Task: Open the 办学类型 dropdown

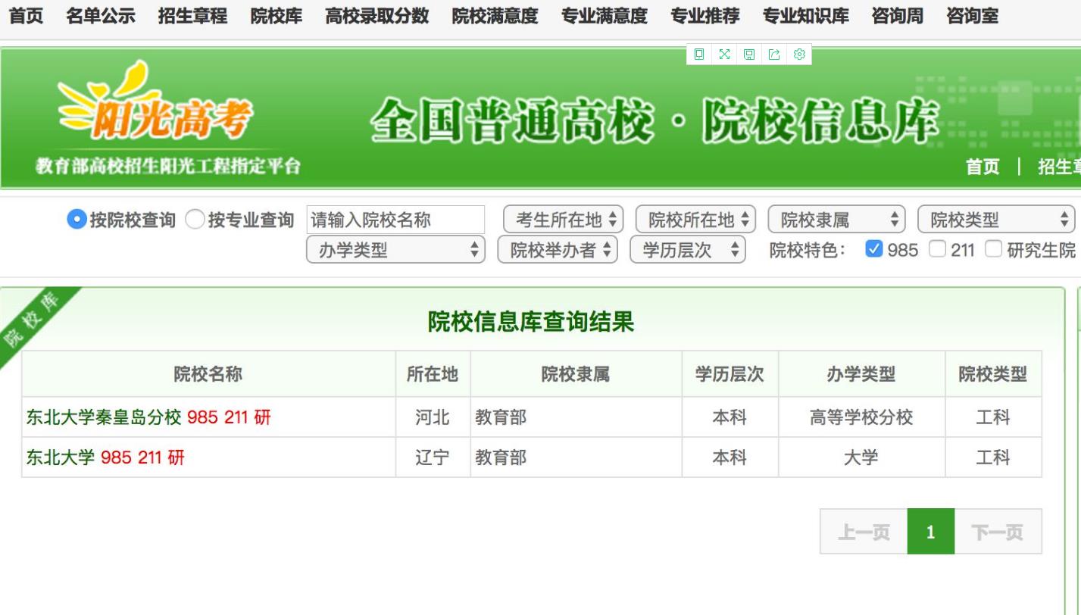Action: tap(395, 249)
